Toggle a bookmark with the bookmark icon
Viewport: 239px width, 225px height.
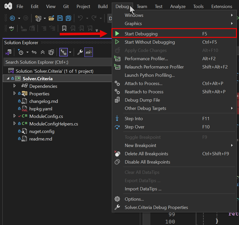64,28
